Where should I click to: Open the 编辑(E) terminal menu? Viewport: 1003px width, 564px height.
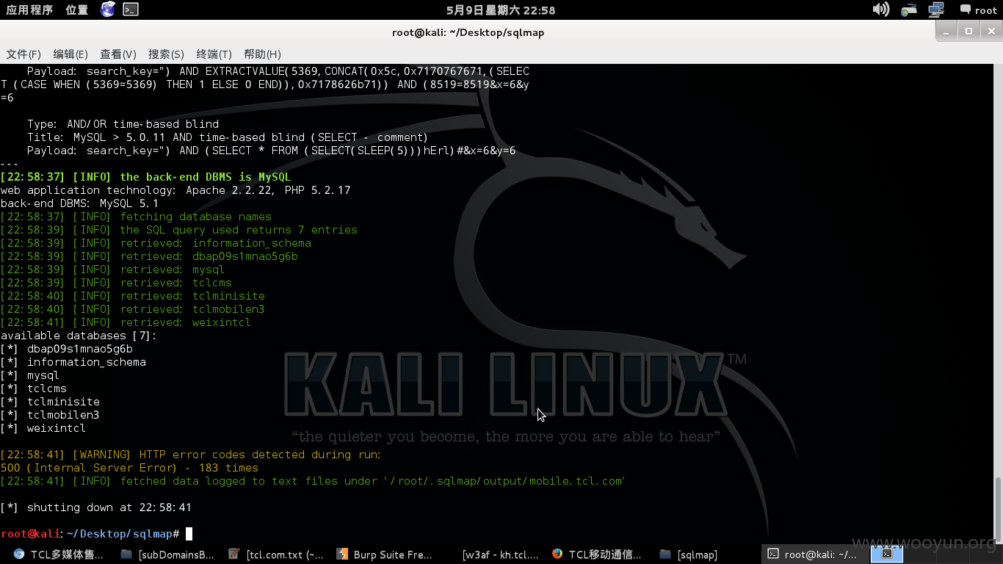[x=70, y=54]
